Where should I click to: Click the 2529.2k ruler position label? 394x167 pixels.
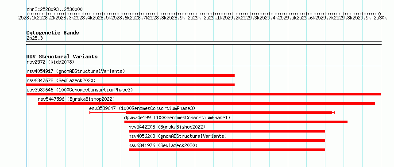[x=232, y=18]
